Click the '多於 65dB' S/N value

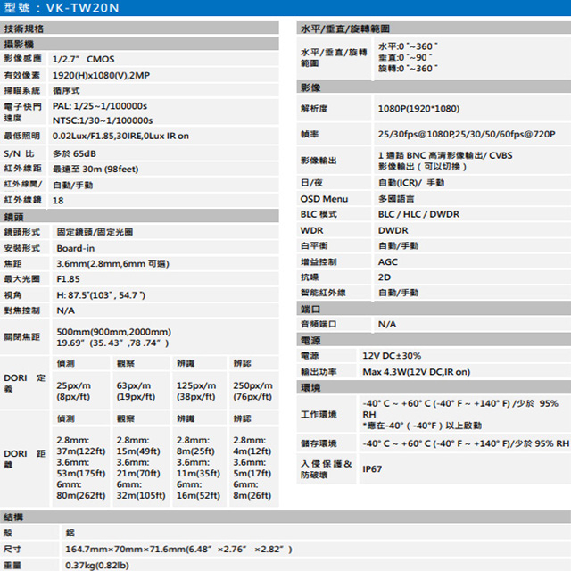click(74, 153)
